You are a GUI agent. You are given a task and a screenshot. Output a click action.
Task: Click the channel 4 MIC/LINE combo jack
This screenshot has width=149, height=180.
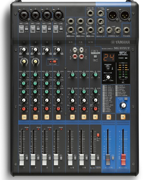coord(58,15)
